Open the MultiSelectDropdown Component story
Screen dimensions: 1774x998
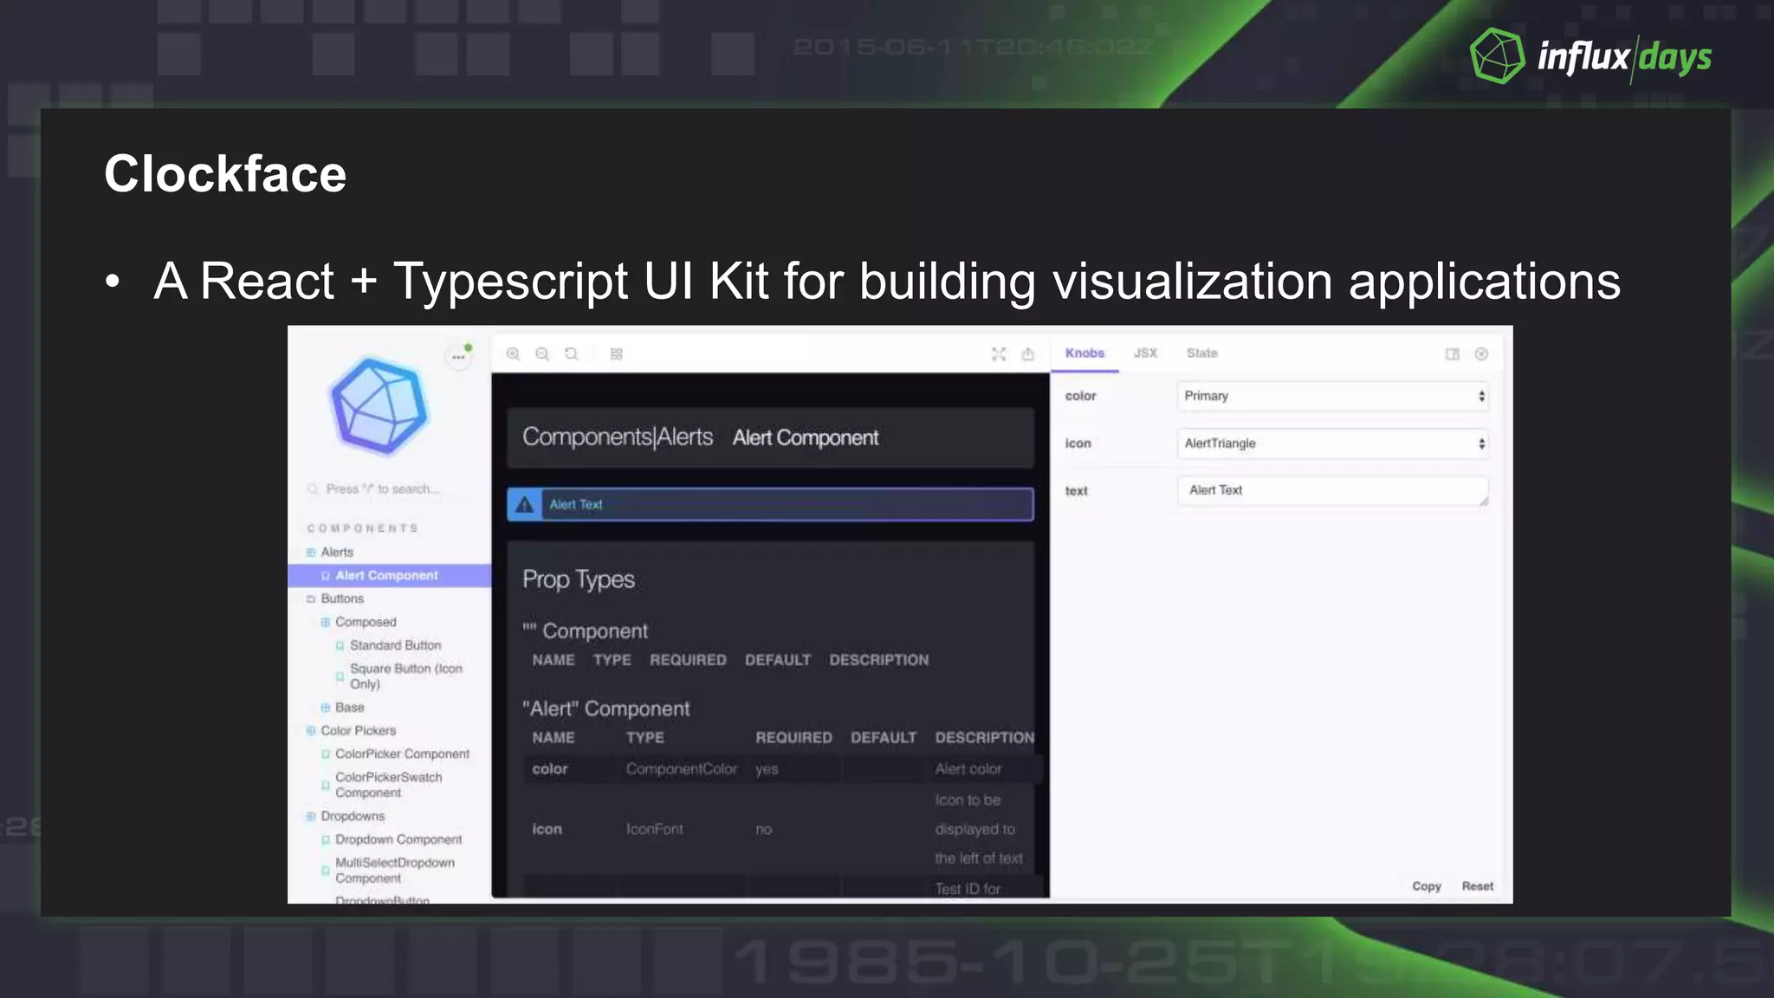394,870
